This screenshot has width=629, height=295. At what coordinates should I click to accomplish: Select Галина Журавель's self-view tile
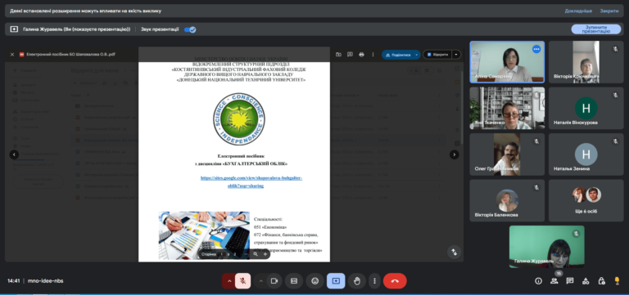tap(547, 247)
